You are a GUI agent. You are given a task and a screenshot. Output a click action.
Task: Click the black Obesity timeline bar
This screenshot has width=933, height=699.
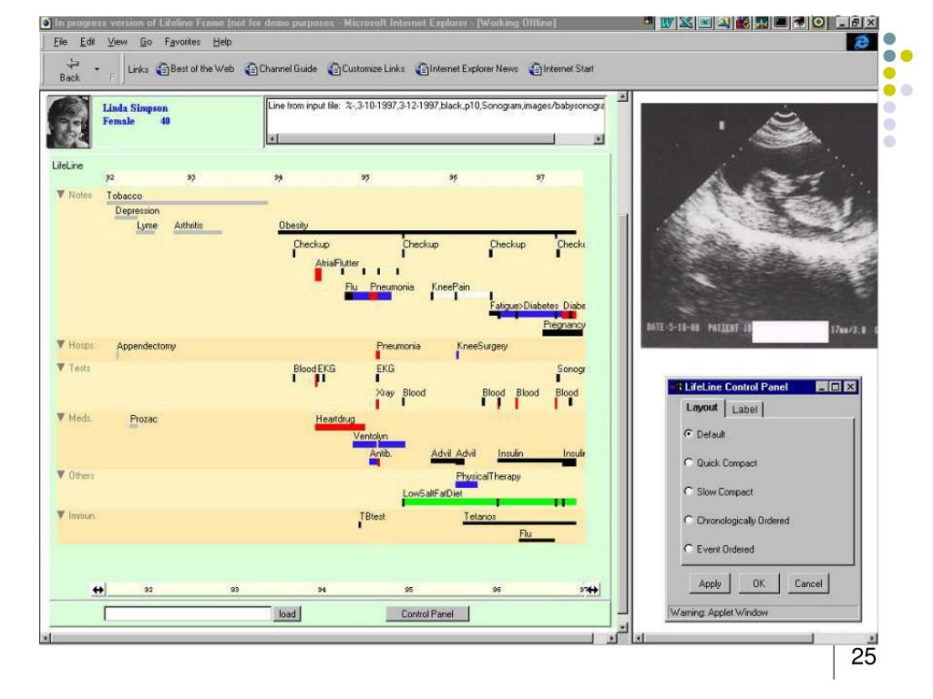[x=426, y=232]
